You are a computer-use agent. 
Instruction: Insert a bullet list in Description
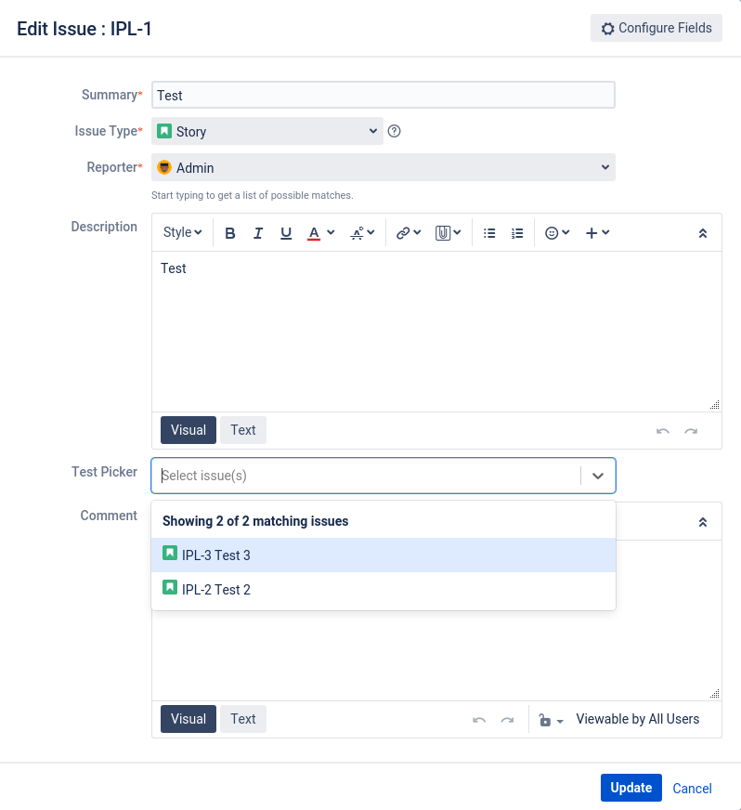489,233
